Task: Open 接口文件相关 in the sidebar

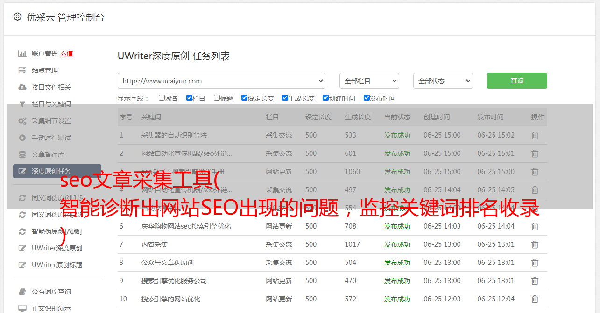Action: (x=51, y=87)
